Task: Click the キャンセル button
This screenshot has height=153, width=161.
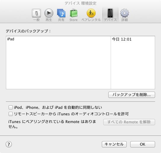Action: point(114,144)
